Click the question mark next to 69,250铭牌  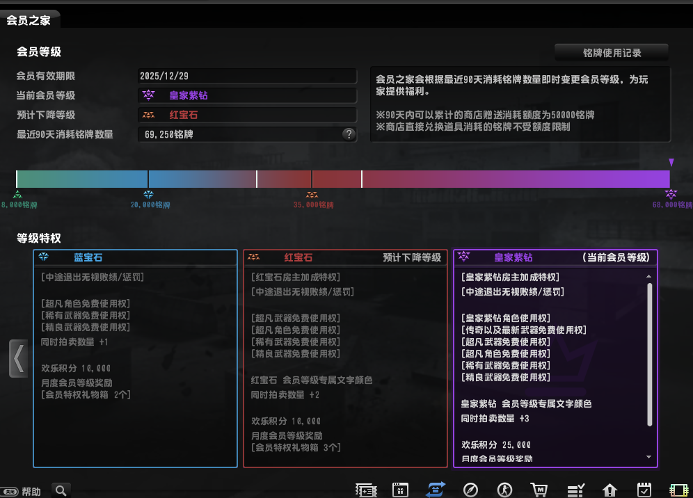click(x=349, y=134)
